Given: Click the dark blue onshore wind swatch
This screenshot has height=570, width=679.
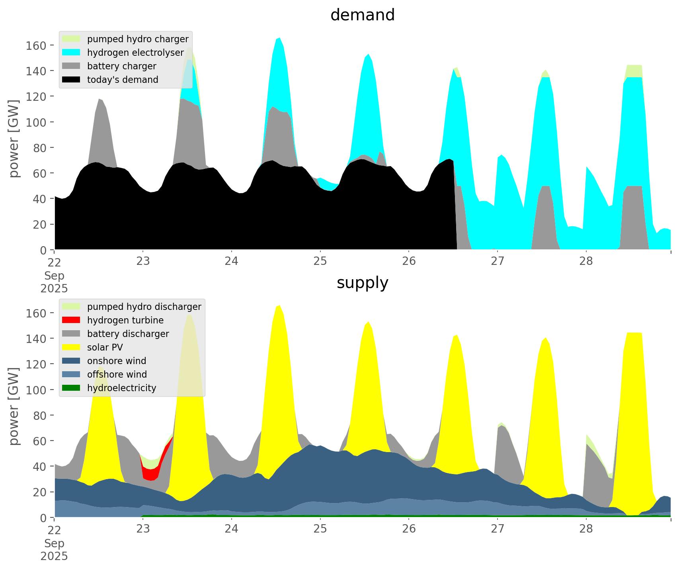Looking at the screenshot, I should tap(72, 361).
